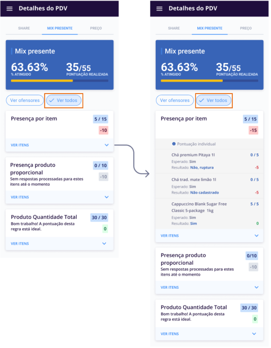This screenshot has height=348, width=271.
Task: Click Não cadastrado result for Chá trad. mate limão
Action: 204,193
